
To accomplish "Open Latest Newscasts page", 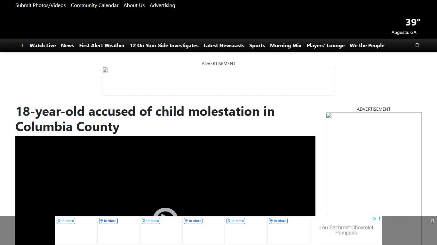I will (224, 46).
